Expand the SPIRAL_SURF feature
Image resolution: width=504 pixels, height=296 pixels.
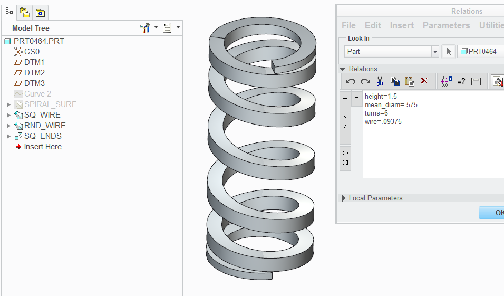pyautogui.click(x=8, y=104)
